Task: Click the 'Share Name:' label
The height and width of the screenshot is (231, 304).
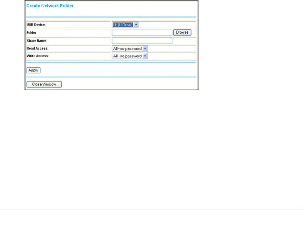Action: click(x=37, y=41)
